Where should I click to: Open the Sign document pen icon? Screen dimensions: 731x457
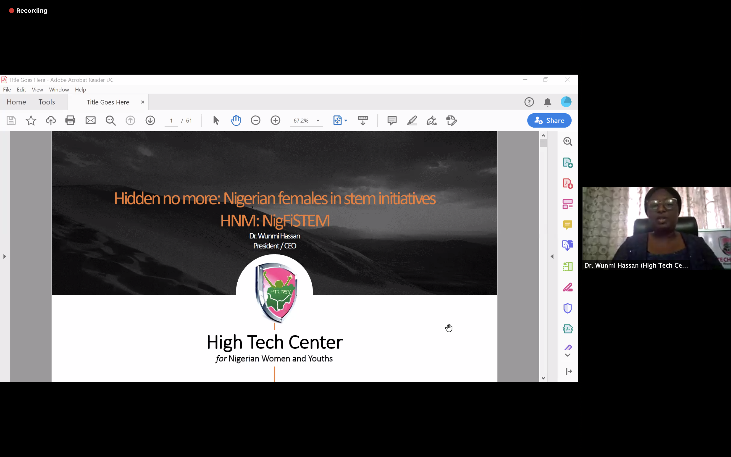point(432,121)
